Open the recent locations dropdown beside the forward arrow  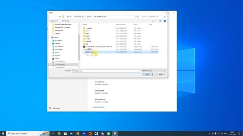point(57,17)
